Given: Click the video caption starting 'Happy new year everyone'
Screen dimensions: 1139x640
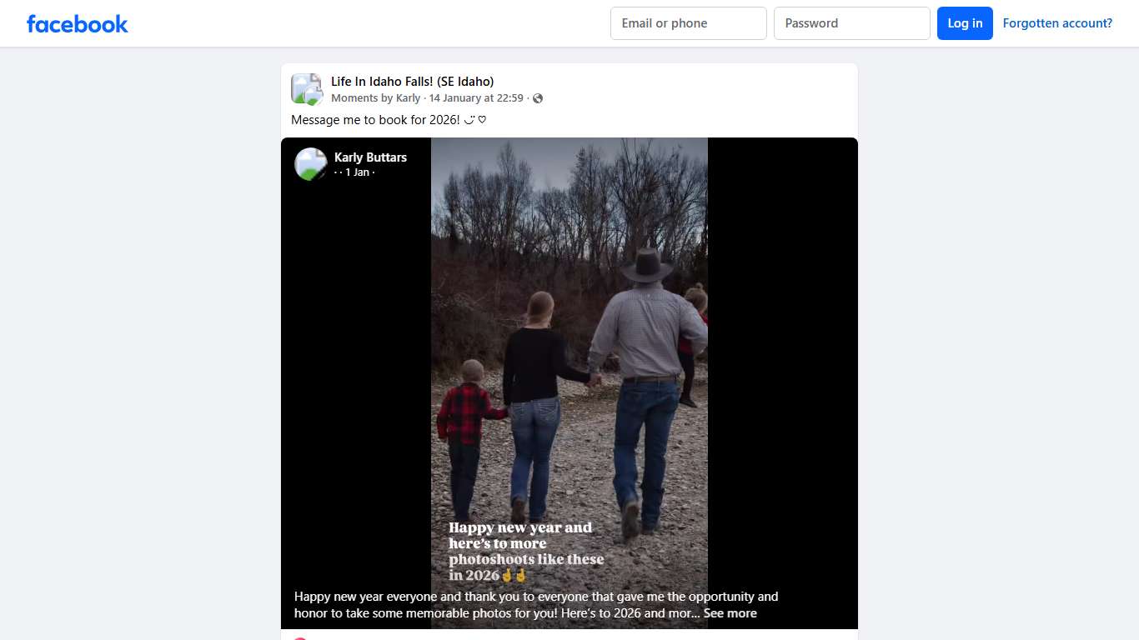Looking at the screenshot, I should 535,597.
